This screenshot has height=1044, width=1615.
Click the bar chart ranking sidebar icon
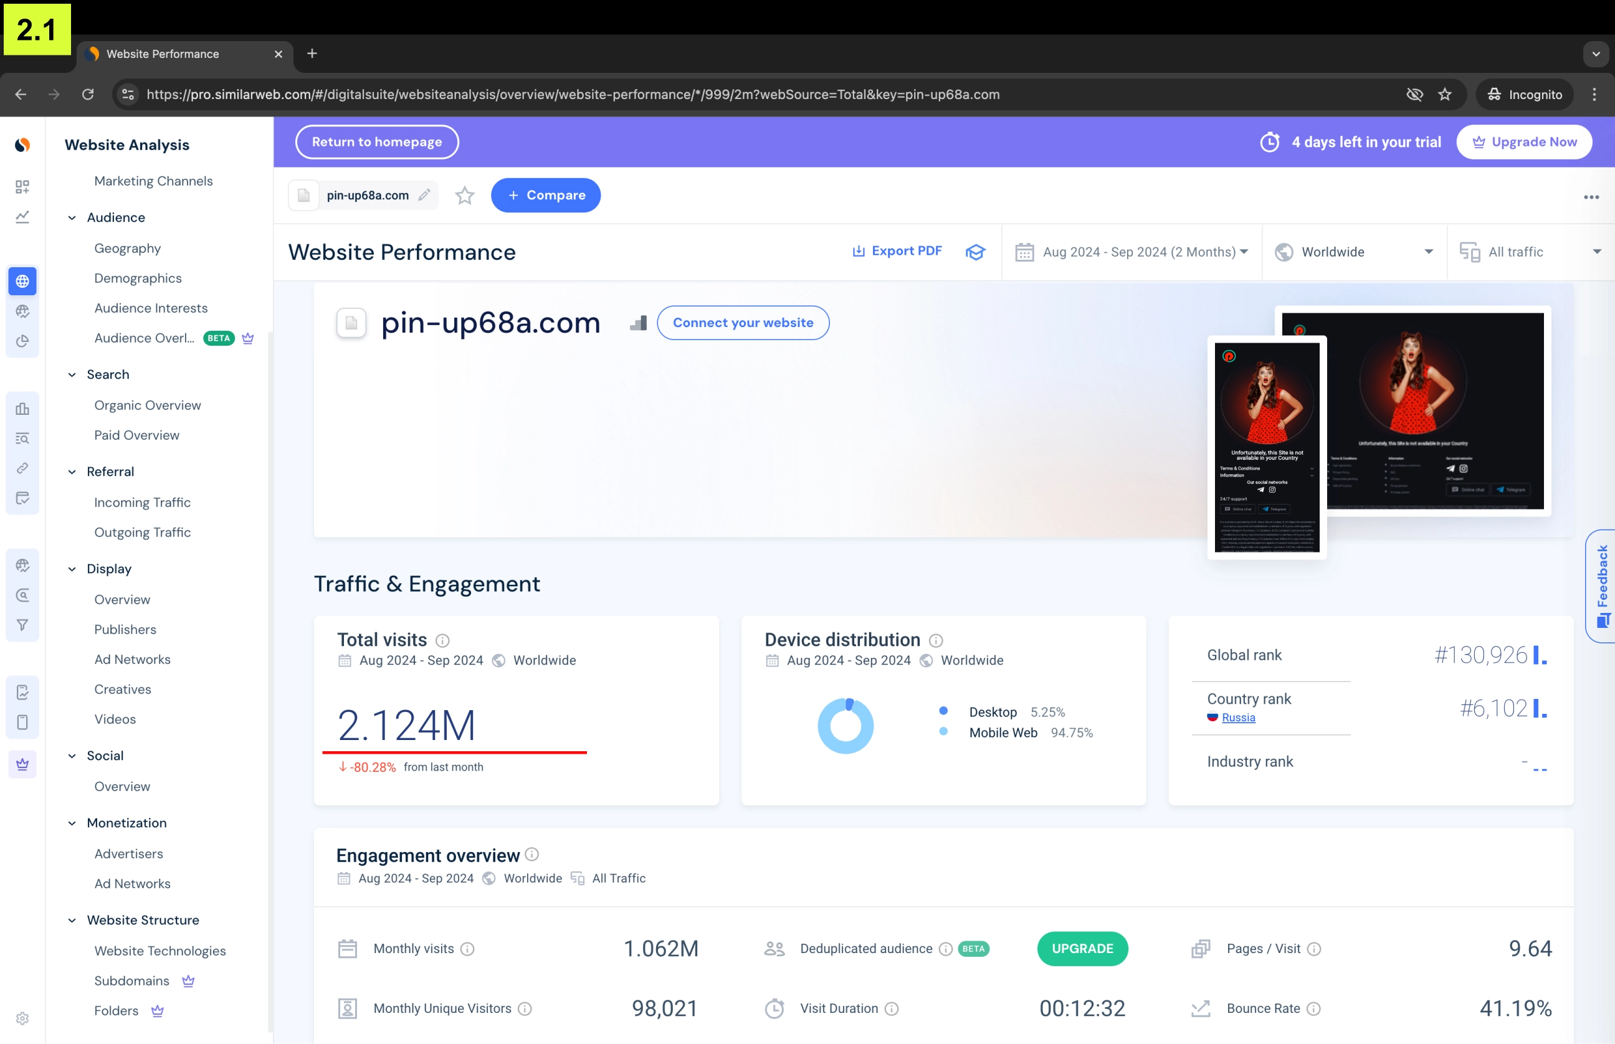pyautogui.click(x=22, y=408)
